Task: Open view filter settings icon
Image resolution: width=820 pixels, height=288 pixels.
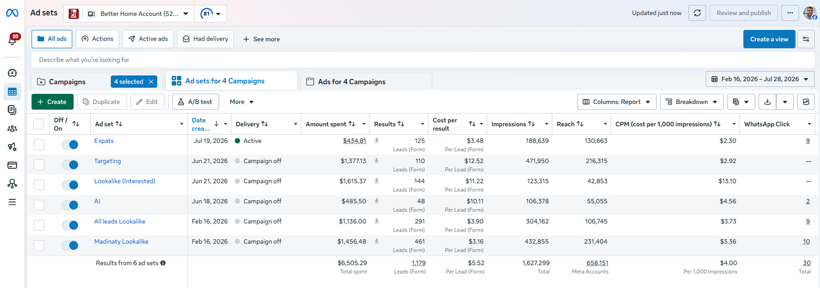Action: (x=806, y=39)
